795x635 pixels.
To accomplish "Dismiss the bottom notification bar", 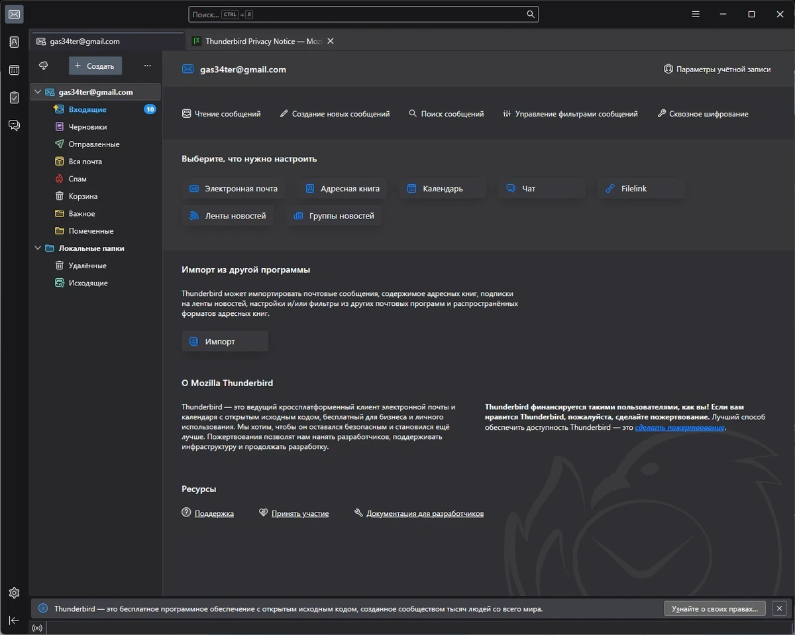I will coord(780,609).
